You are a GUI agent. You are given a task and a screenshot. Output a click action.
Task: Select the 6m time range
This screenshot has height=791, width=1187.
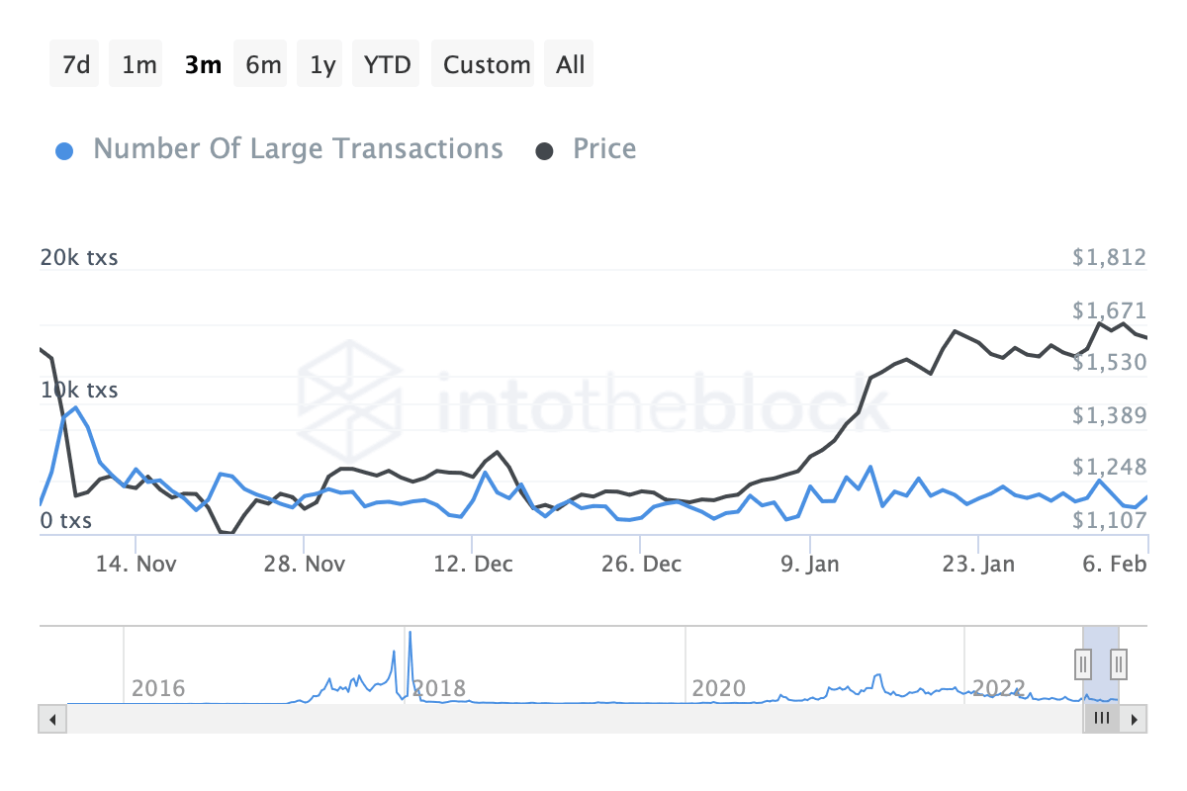[x=260, y=63]
